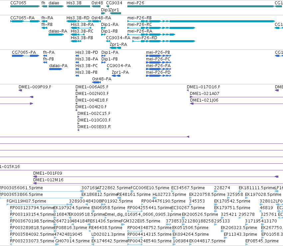This screenshot has width=283, height=246.
Task: Open the GH07014.5prime EST label
Action: click(72, 241)
